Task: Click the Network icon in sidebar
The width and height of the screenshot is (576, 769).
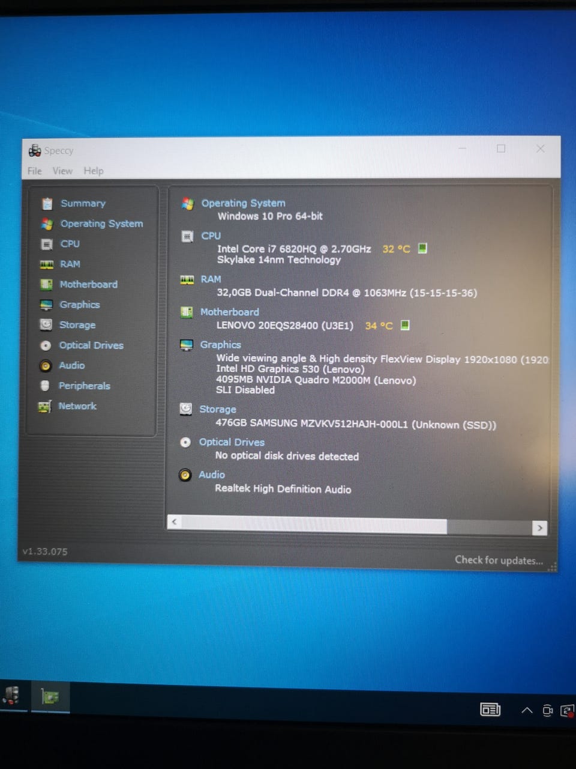Action: point(45,407)
